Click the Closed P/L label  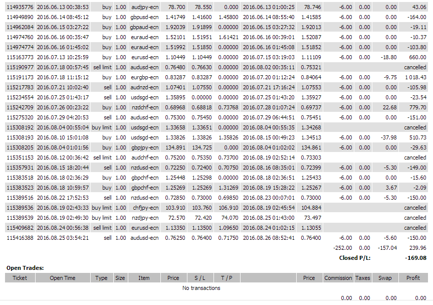coord(355,258)
